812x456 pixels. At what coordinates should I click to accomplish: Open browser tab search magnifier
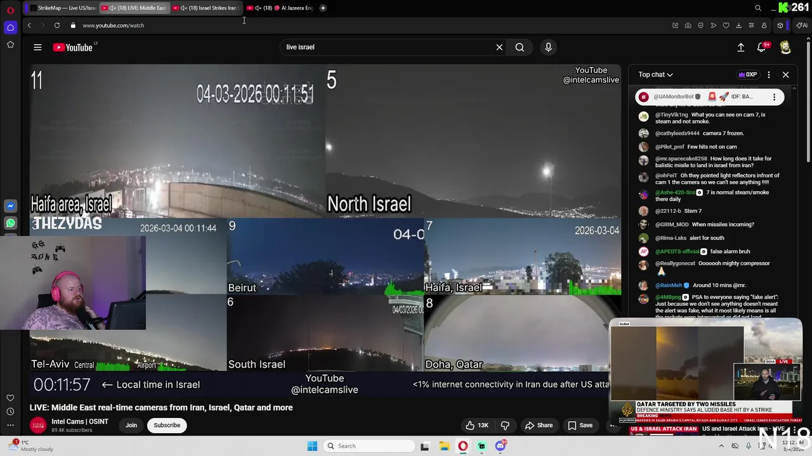[x=758, y=8]
